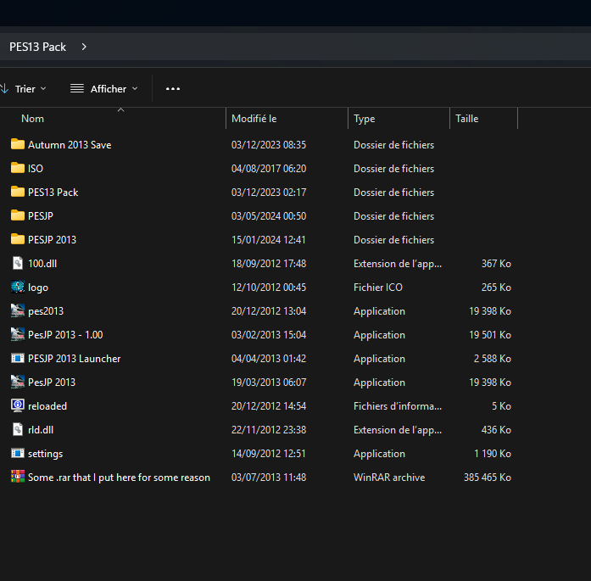
Task: Sort files by the Nom column header
Action: click(33, 119)
